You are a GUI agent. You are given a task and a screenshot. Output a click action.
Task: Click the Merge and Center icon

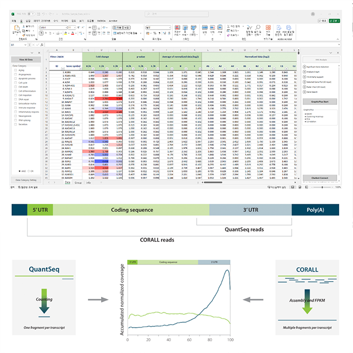coord(115,33)
